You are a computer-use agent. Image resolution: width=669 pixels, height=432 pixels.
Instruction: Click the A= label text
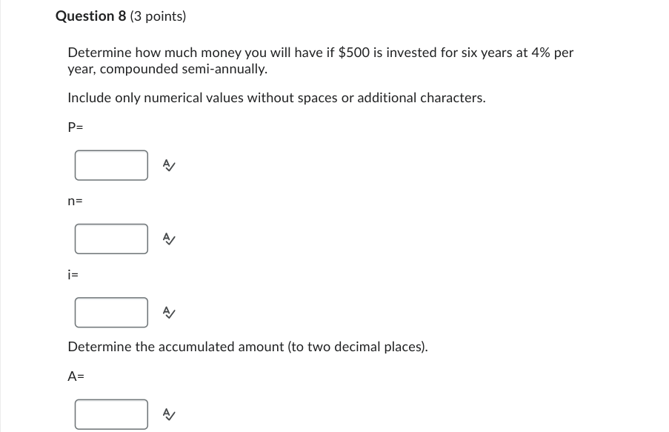tap(75, 376)
